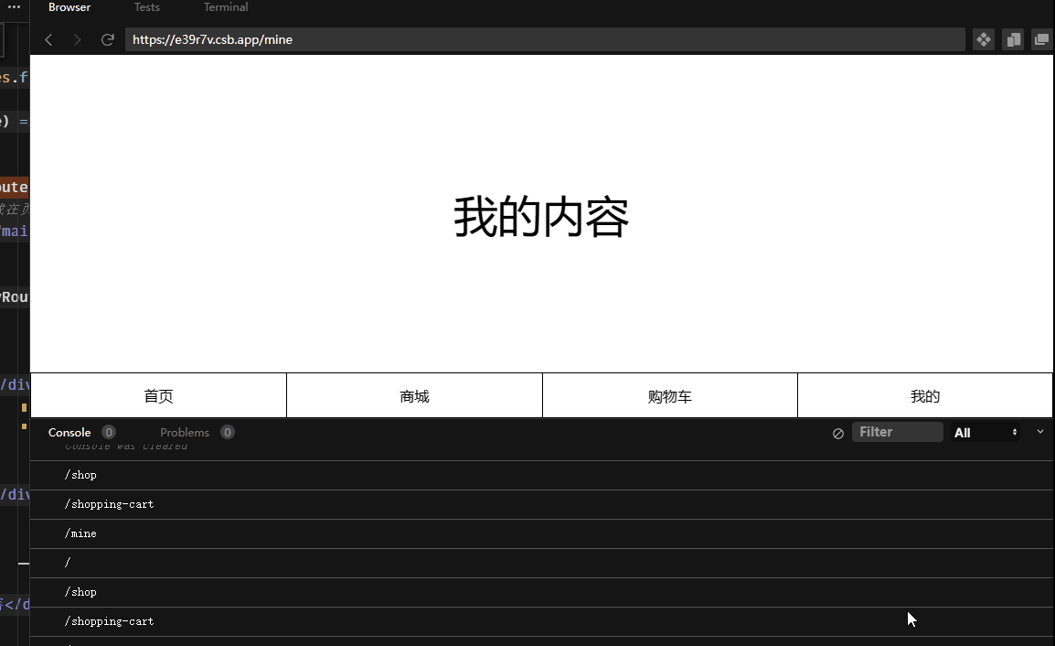Go forward in the preview browser

[78, 39]
